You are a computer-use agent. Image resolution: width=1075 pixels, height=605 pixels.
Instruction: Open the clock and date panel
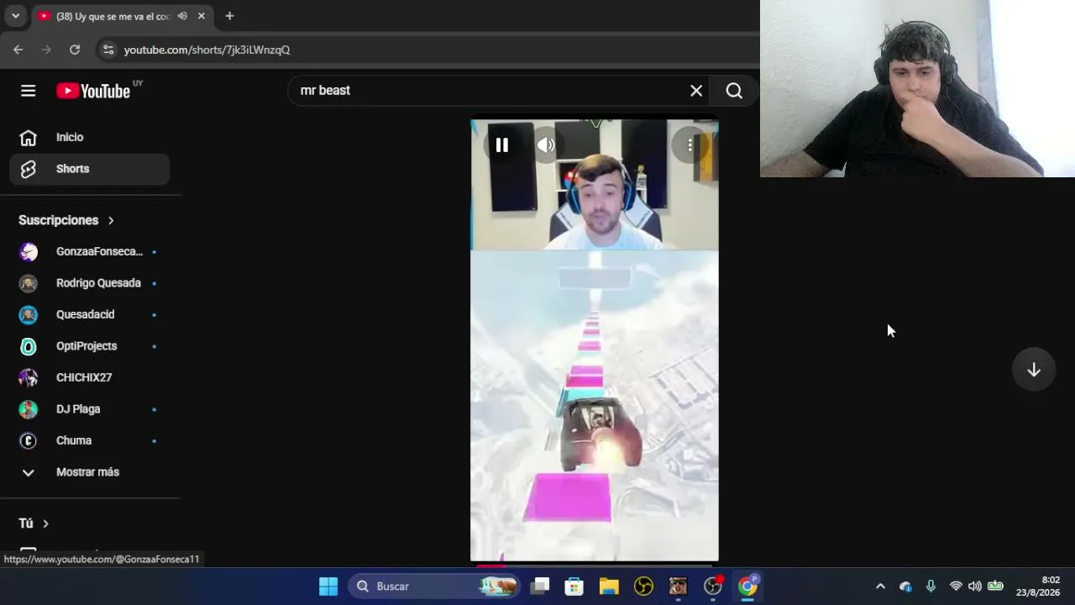[x=1038, y=587]
